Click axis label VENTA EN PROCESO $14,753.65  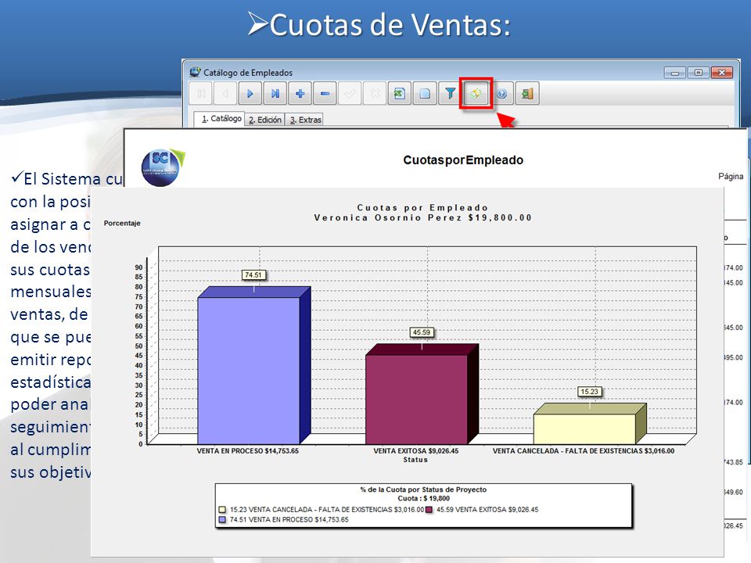248,451
